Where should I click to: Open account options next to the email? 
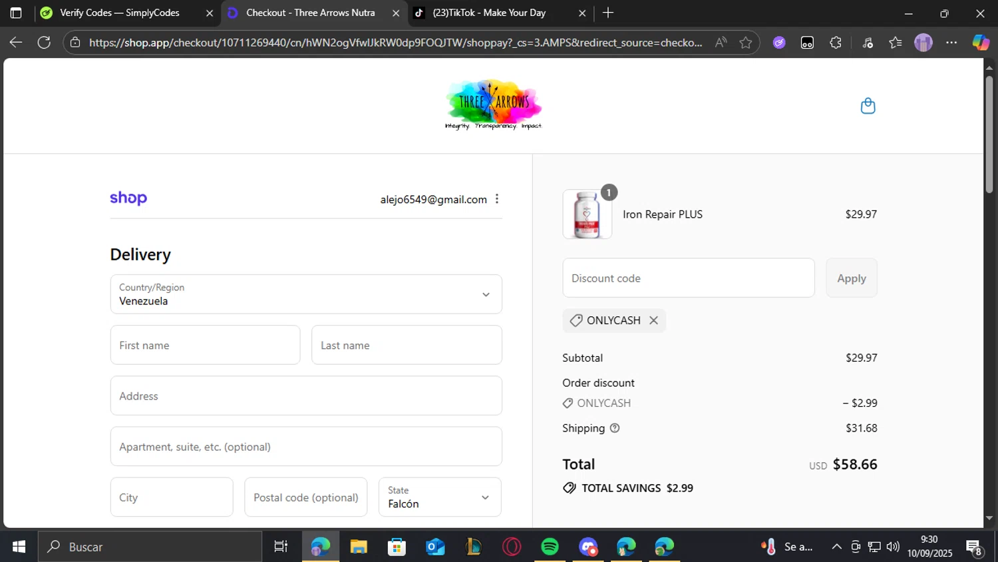(497, 199)
